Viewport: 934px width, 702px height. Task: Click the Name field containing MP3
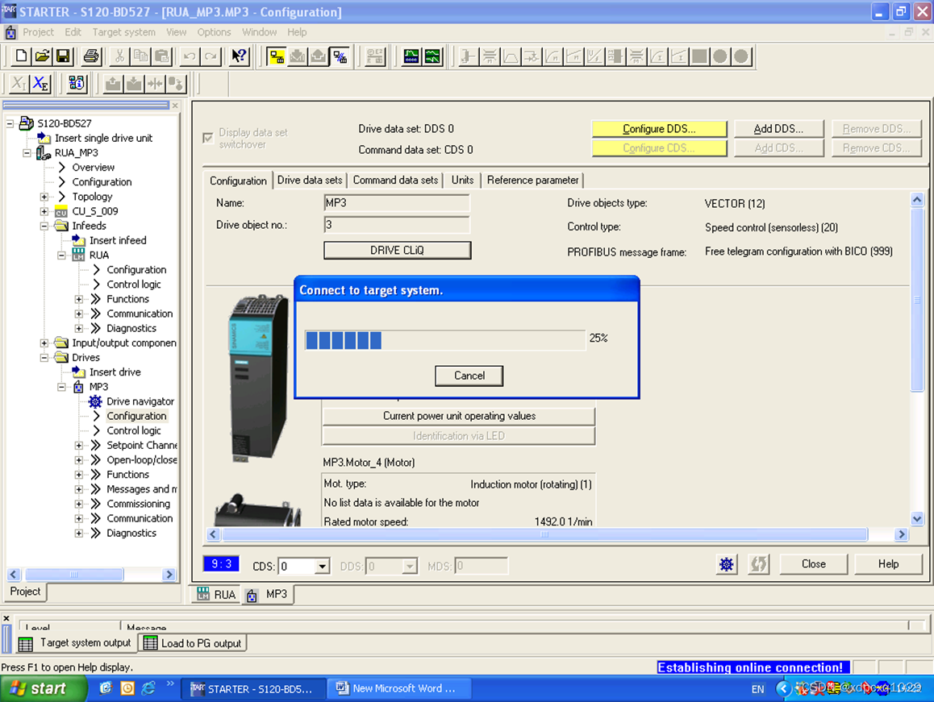[397, 203]
